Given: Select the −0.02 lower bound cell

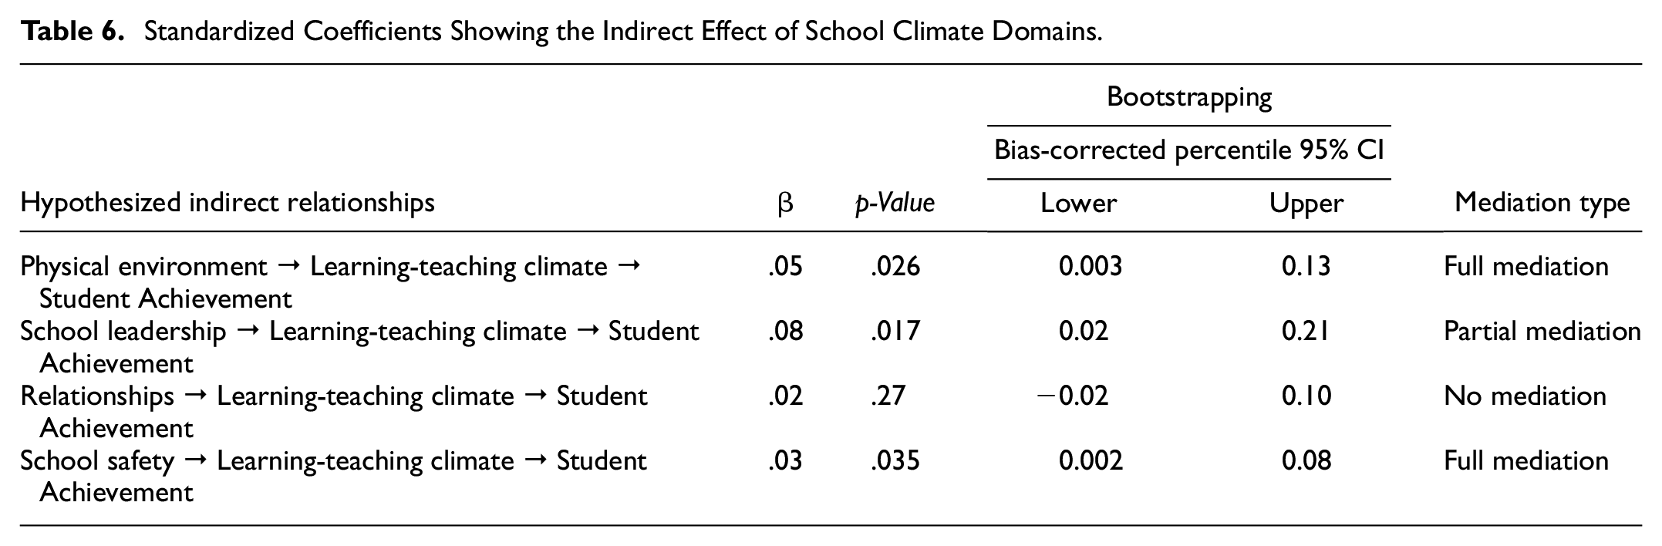Looking at the screenshot, I should tap(1073, 396).
